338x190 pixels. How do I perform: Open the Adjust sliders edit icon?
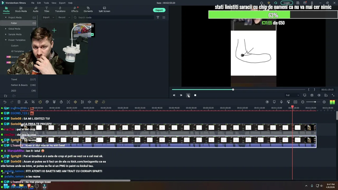[82, 102]
